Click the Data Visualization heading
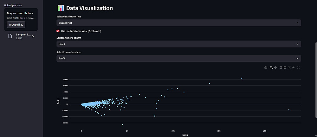317x137 pixels. 89,8
